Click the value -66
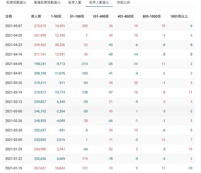Image resolution: width=201 pixels, height=173 pixels. (x=110, y=121)
